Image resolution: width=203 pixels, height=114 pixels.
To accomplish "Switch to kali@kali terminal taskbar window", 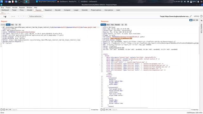I will click(88, 2).
